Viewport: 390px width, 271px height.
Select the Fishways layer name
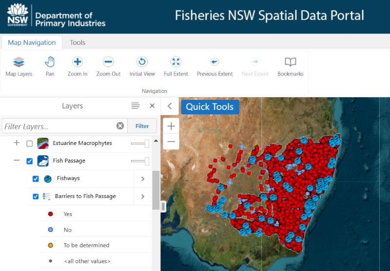pyautogui.click(x=68, y=178)
